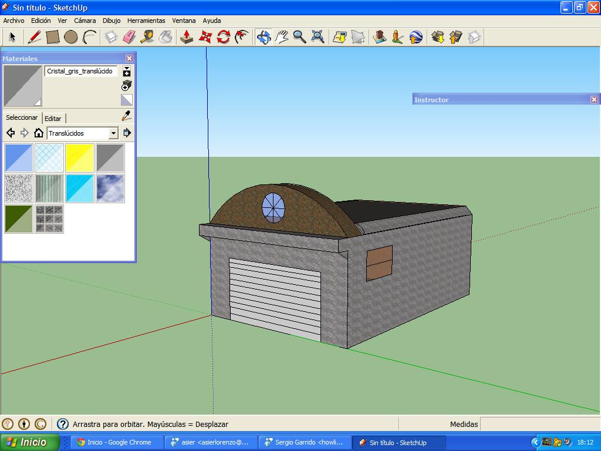The image size is (601, 451).
Task: Switch to the Editar tab
Action: click(x=53, y=119)
